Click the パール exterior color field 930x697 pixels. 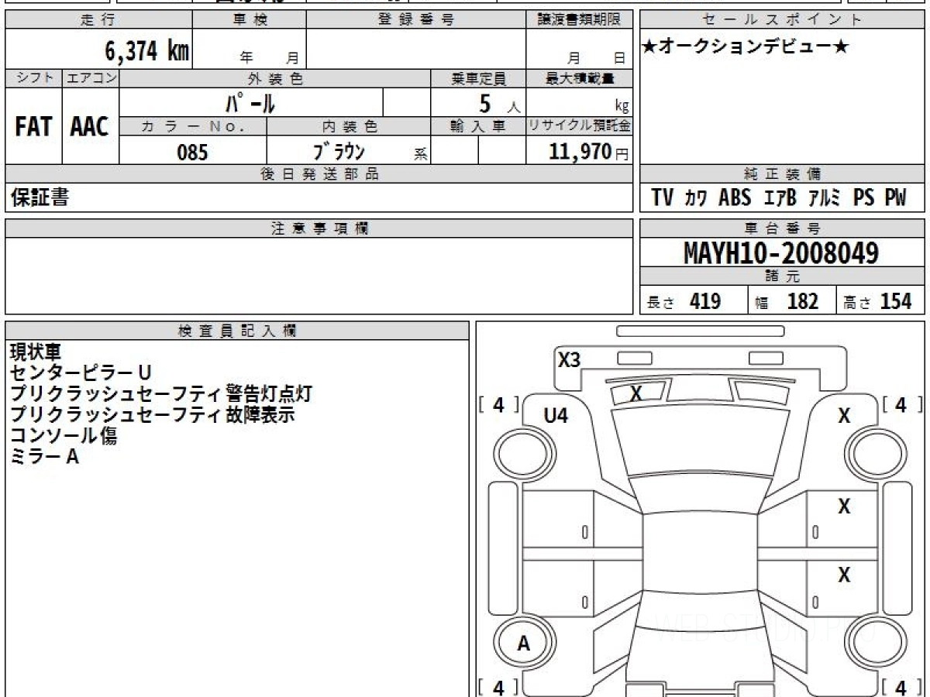click(250, 102)
